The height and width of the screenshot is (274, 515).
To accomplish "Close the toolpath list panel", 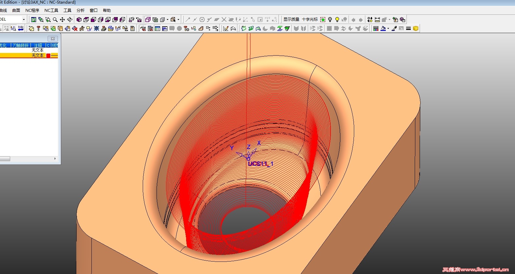I will click(53, 38).
